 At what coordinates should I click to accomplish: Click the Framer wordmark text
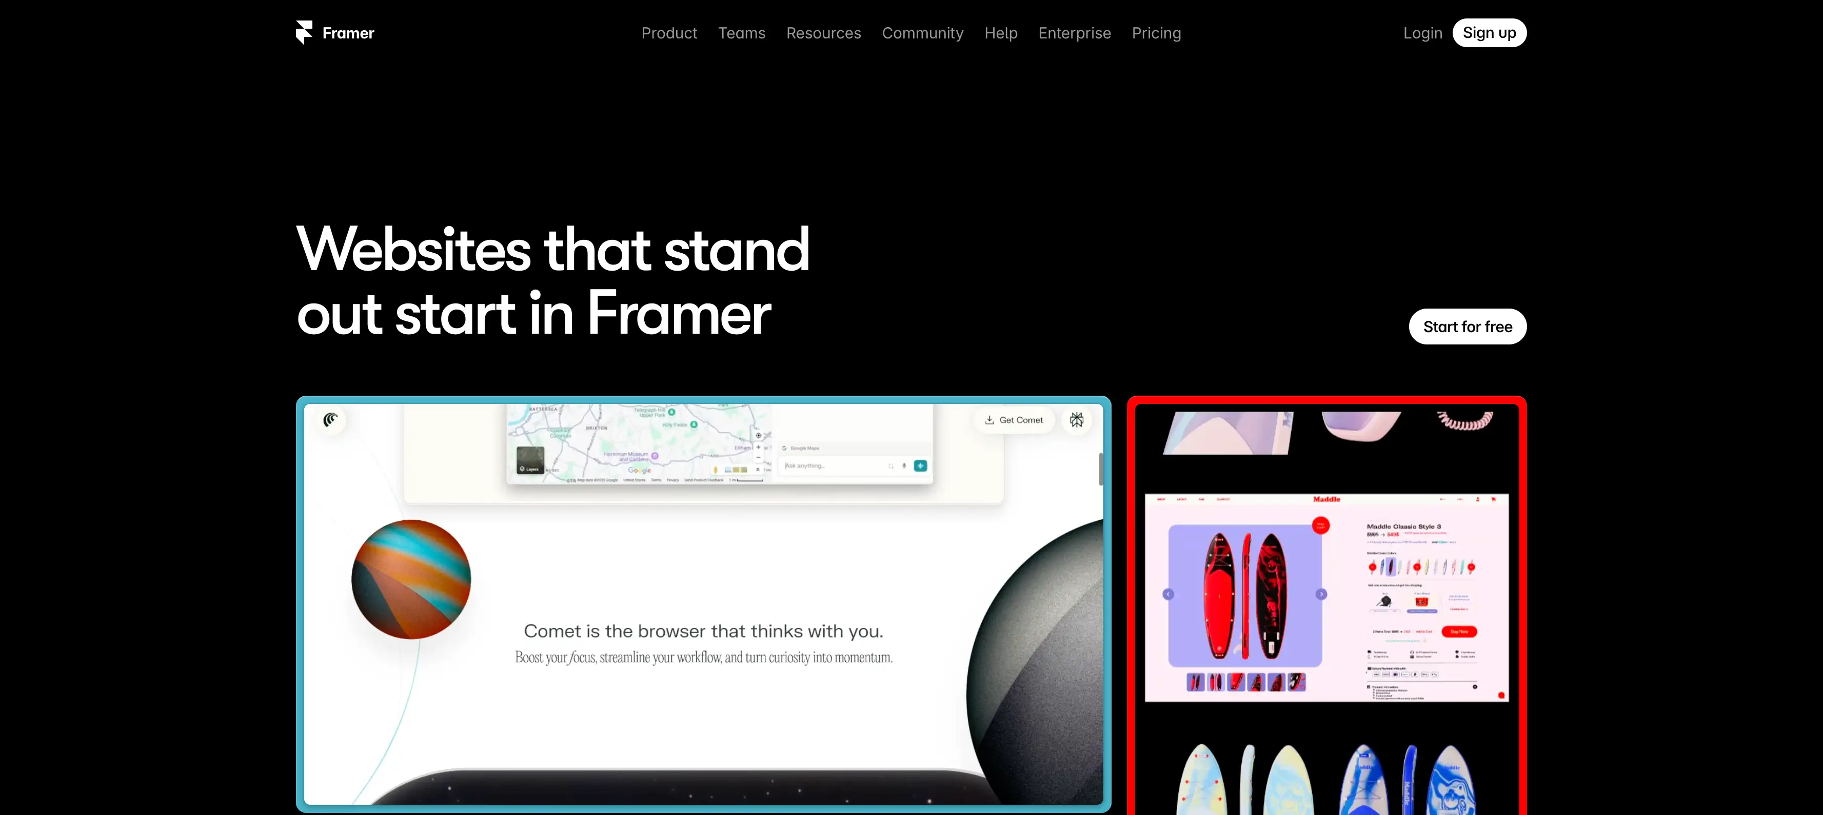coord(348,33)
